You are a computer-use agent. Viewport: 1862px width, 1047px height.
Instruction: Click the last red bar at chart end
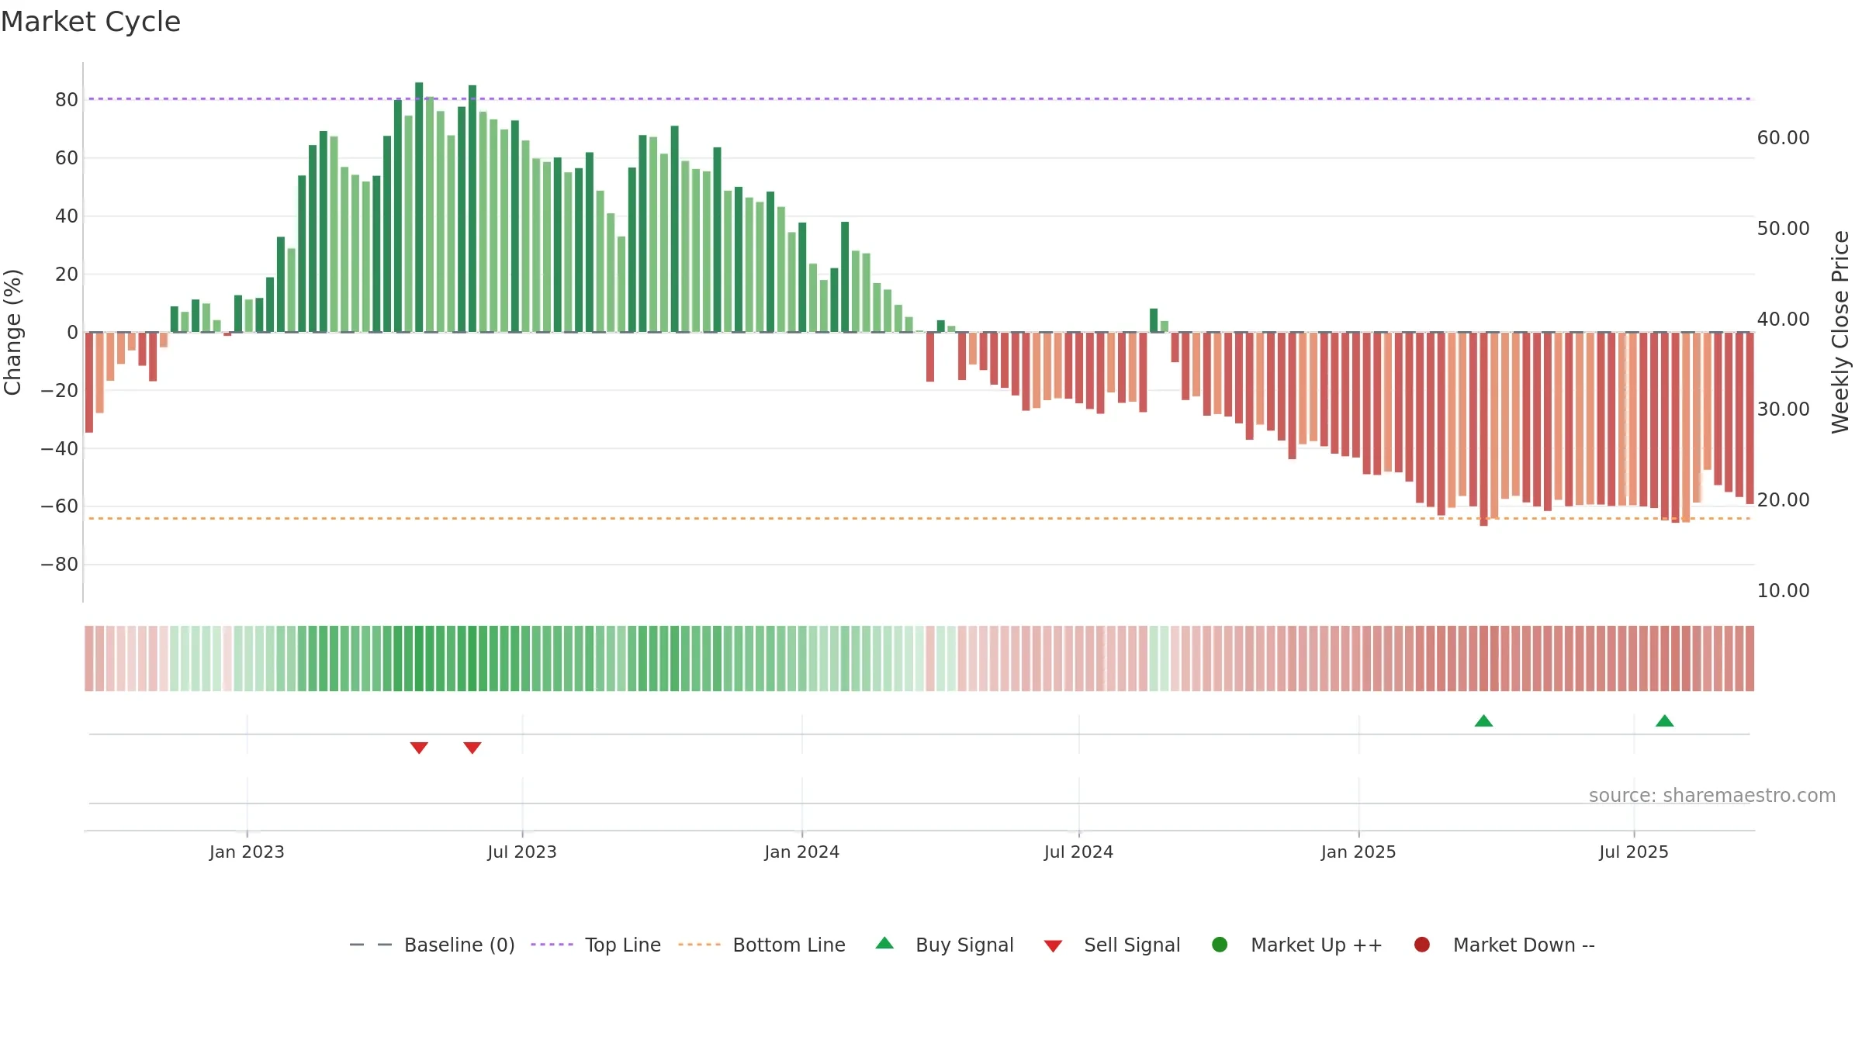1750,418
